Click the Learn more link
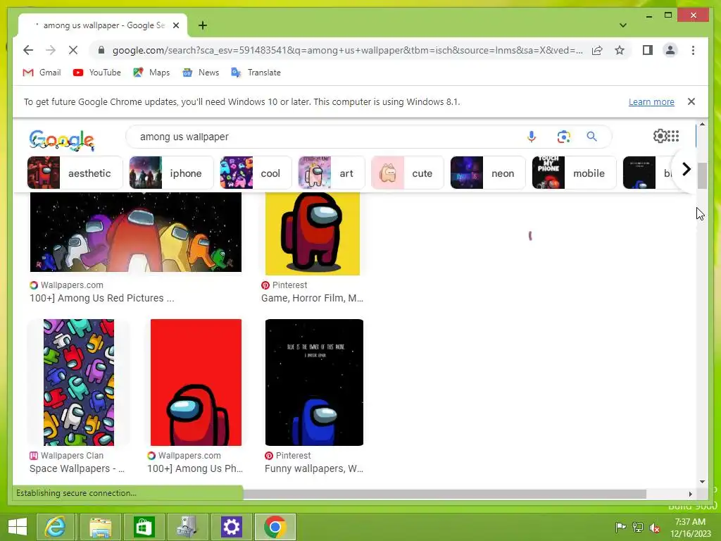Viewport: 721px width, 541px height. pos(651,101)
